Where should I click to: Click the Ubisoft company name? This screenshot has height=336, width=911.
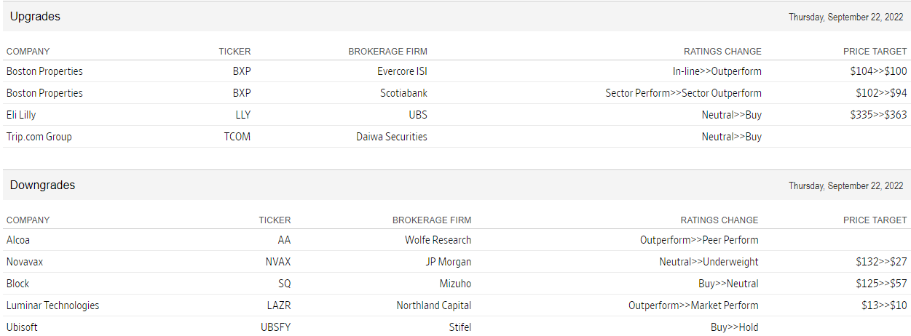pos(22,327)
